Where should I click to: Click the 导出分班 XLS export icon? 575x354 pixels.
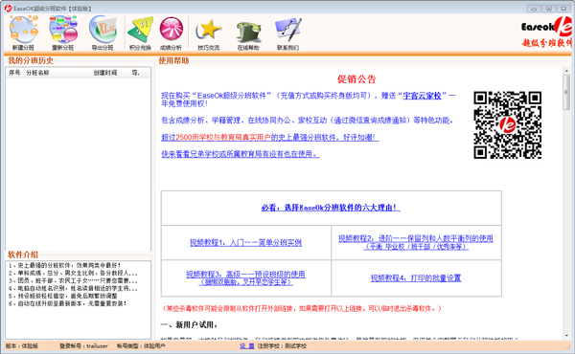coord(103,33)
